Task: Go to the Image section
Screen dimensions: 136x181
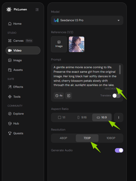Action: tap(23, 60)
